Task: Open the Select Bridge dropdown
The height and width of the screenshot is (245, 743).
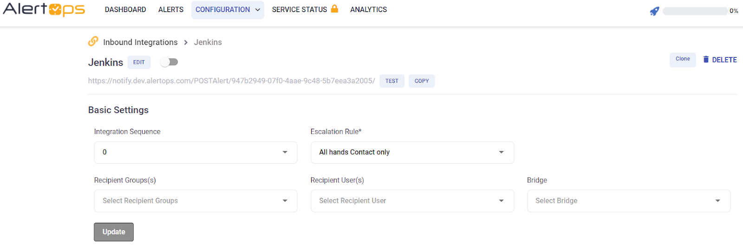Action: [x=628, y=201]
